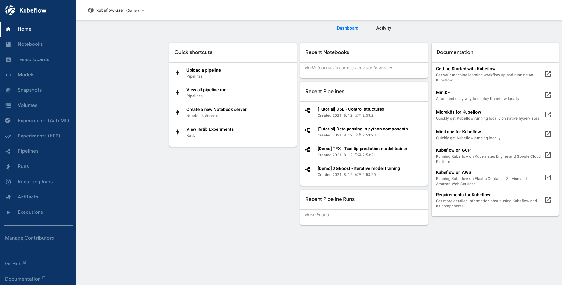Open Recurring Runs sidebar item
This screenshot has width=562, height=285.
(x=38, y=182)
